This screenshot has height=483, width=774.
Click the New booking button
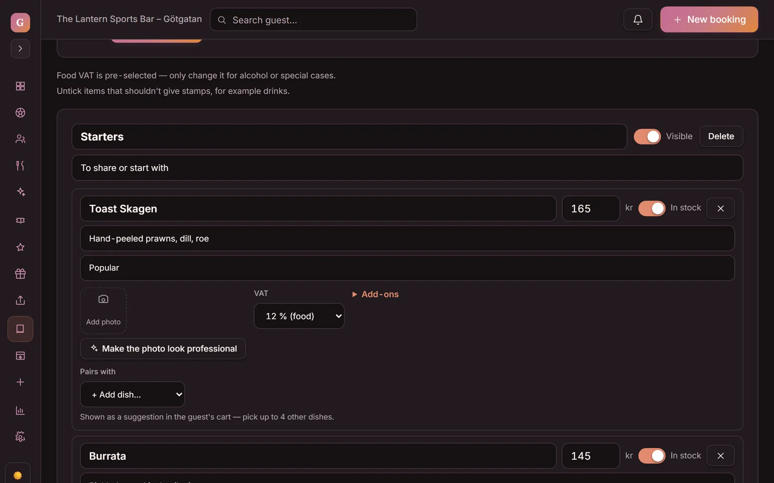[709, 19]
